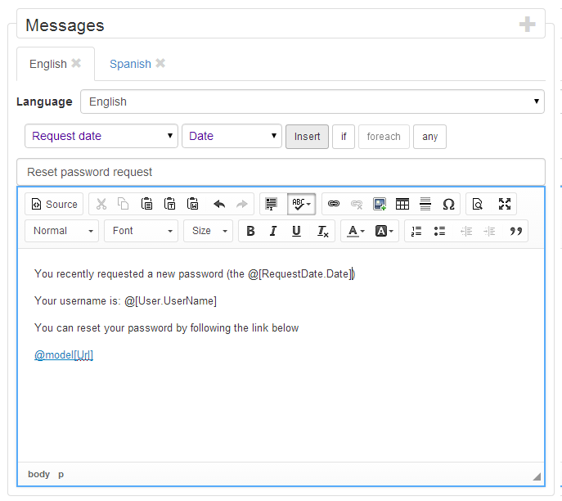Image resolution: width=562 pixels, height=501 pixels.
Task: Insert a numbered list
Action: pos(416,232)
